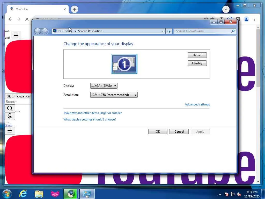Launch Internet Explorer from taskbar

23,194
